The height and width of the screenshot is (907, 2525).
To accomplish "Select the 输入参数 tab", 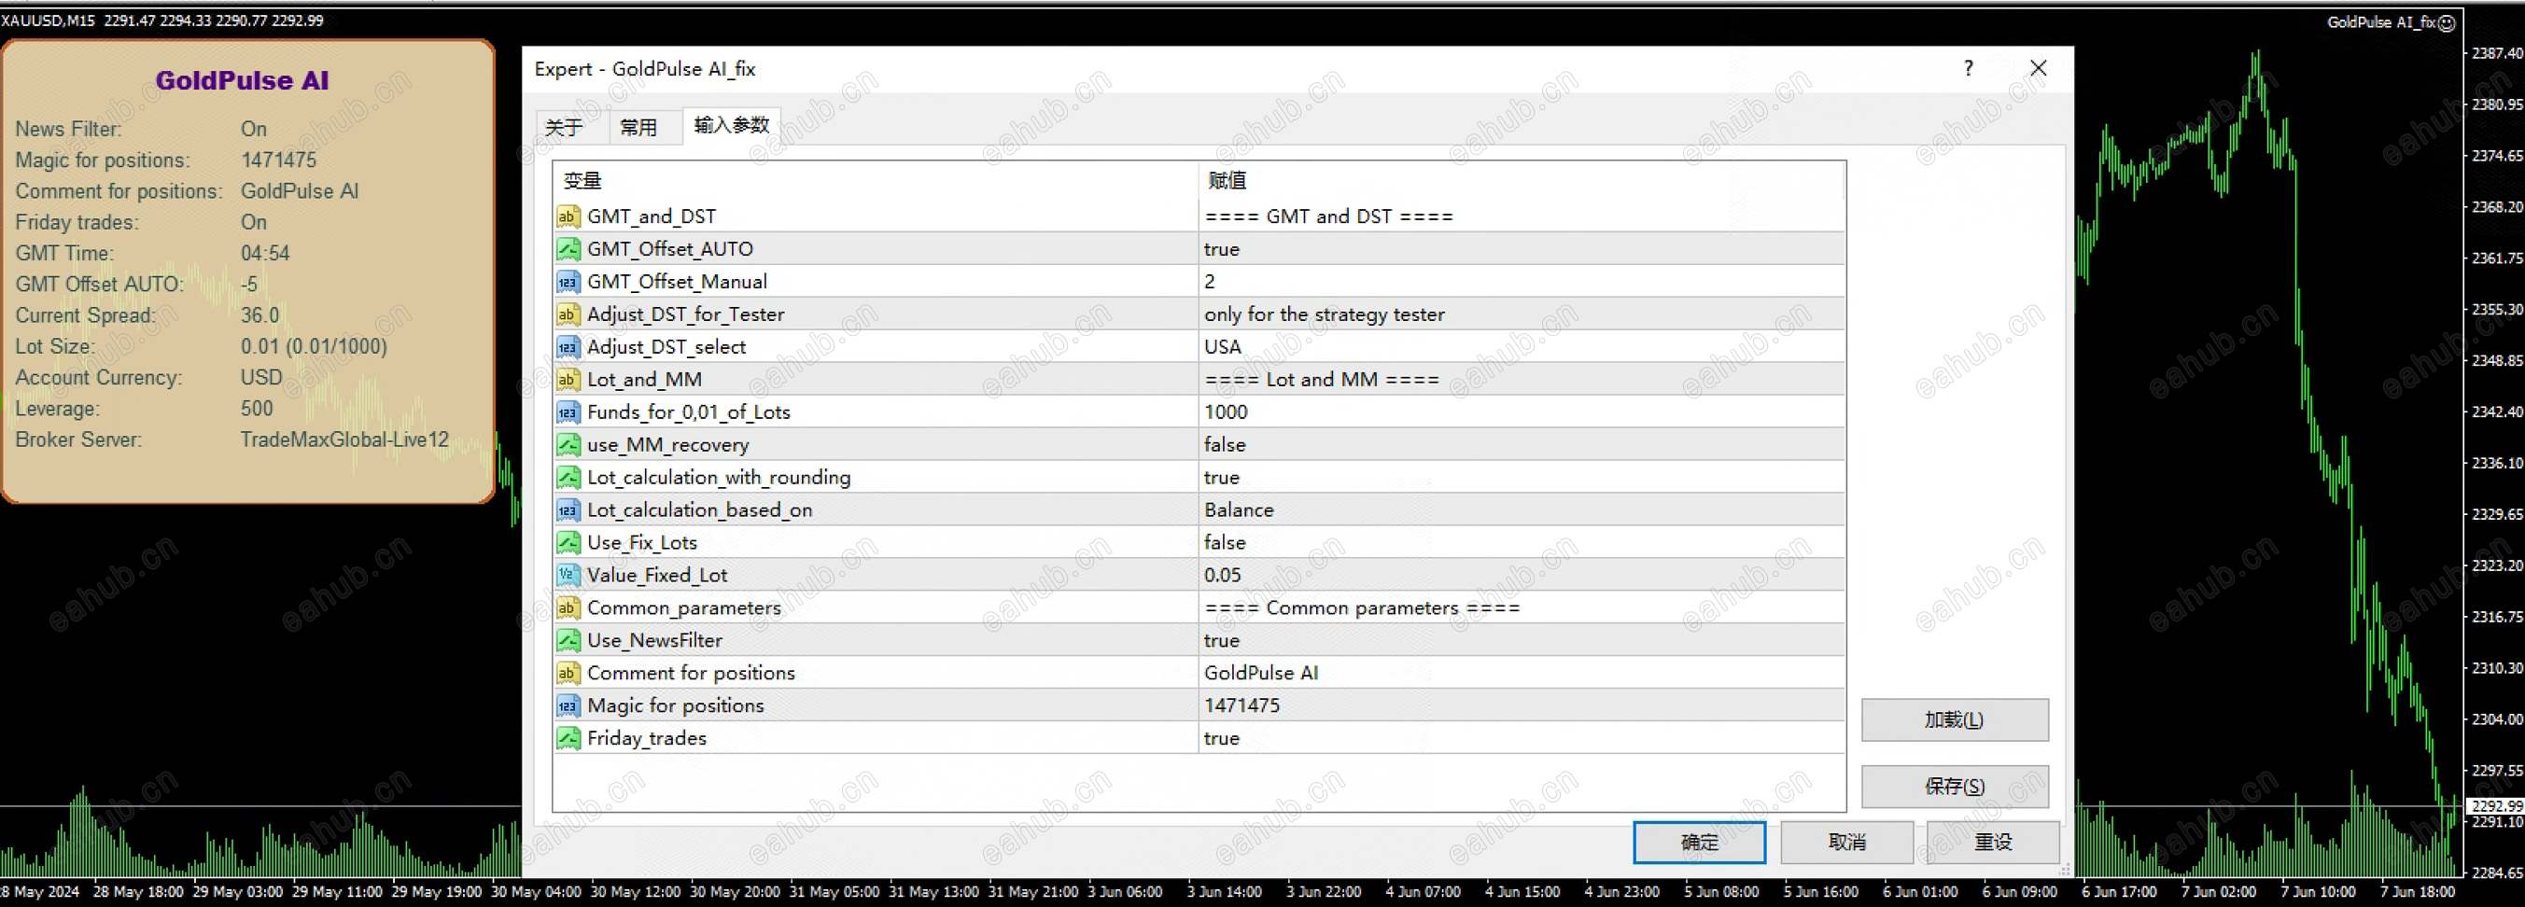I will [731, 125].
